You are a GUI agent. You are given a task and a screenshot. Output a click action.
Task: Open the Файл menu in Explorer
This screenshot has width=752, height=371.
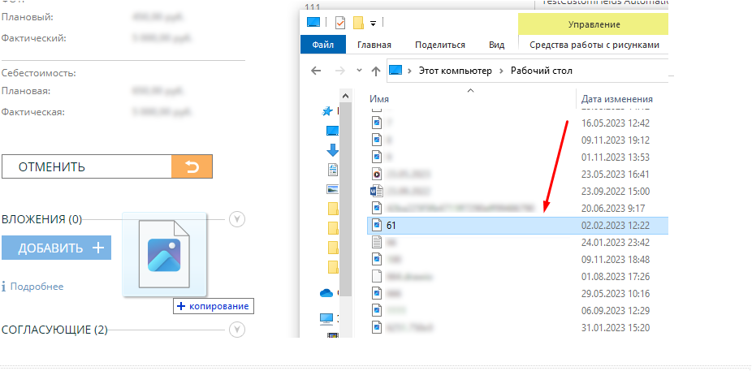click(x=322, y=45)
